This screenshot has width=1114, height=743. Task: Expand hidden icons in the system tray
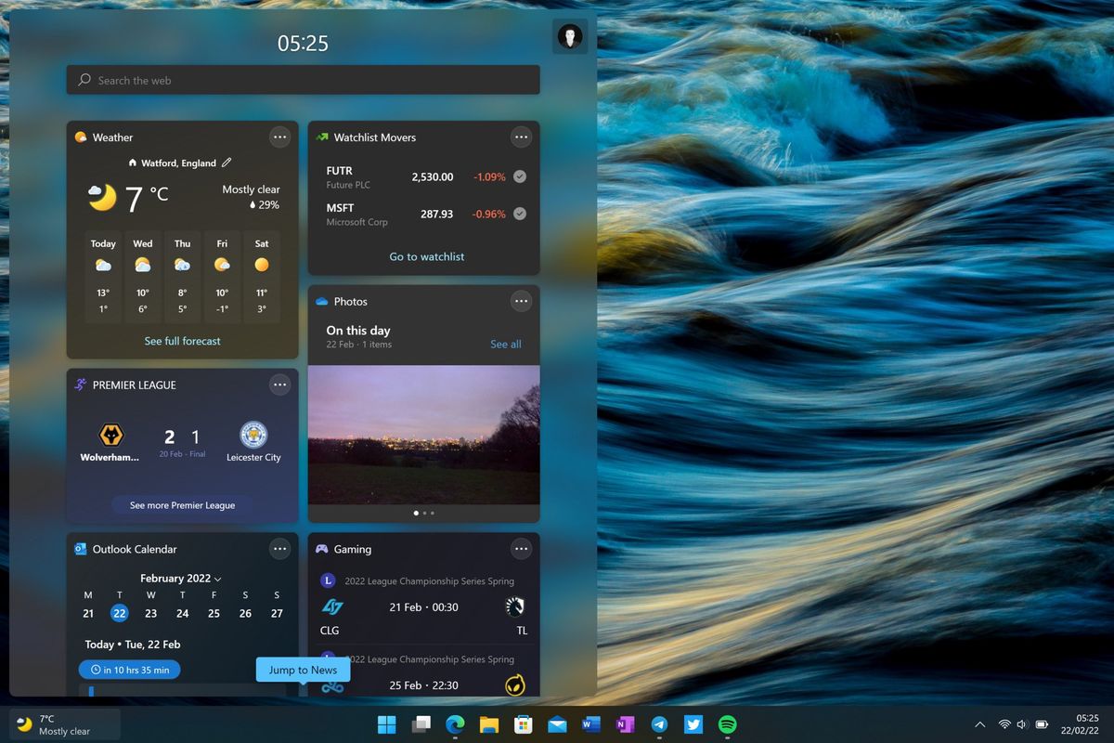(x=979, y=723)
